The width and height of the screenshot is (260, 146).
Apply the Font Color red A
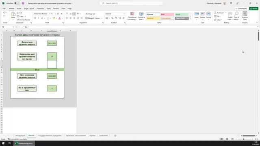(x=60, y=18)
